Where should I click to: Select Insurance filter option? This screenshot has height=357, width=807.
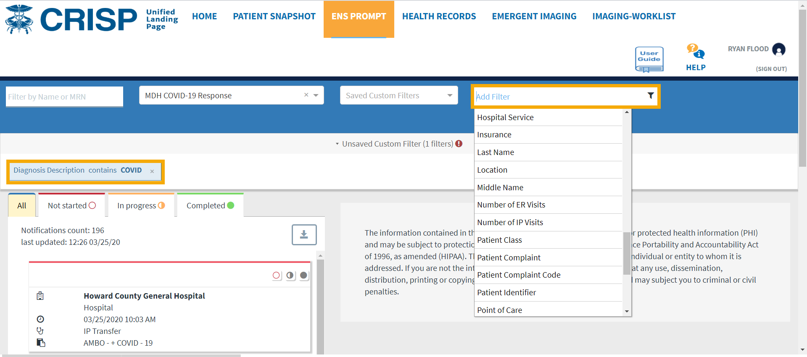[x=549, y=135]
